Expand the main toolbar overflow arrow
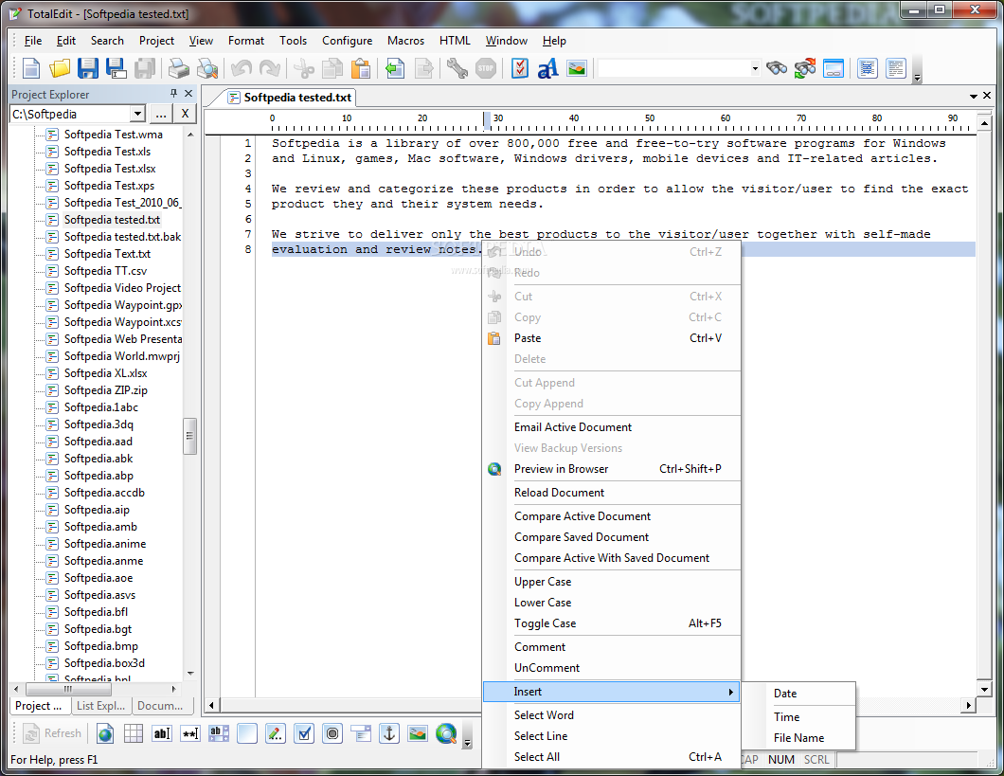 [918, 78]
